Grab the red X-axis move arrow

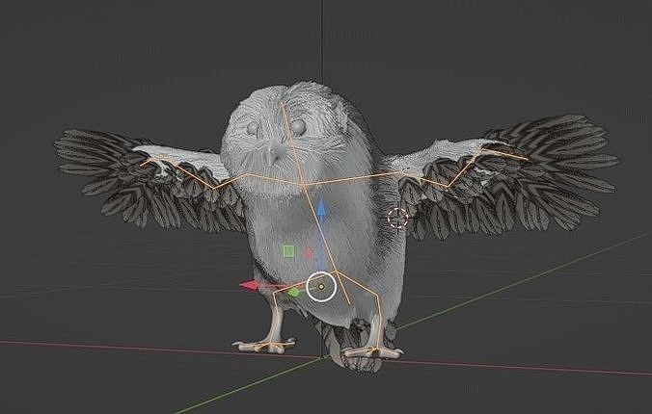[x=251, y=285]
